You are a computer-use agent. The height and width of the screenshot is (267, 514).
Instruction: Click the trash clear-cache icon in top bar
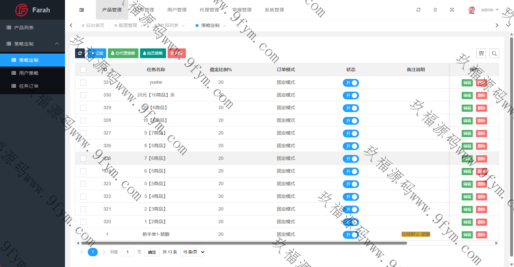point(435,10)
